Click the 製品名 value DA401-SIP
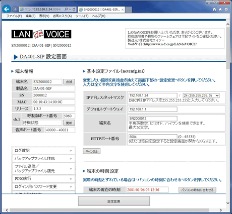The image size is (232, 214). point(54,88)
